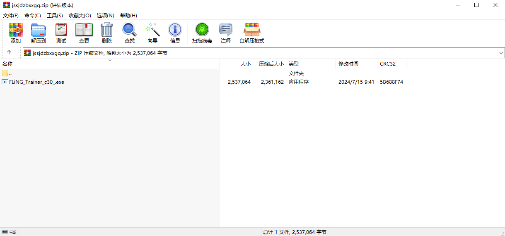Sort by the 类型 column header
The height and width of the screenshot is (236, 505).
311,64
